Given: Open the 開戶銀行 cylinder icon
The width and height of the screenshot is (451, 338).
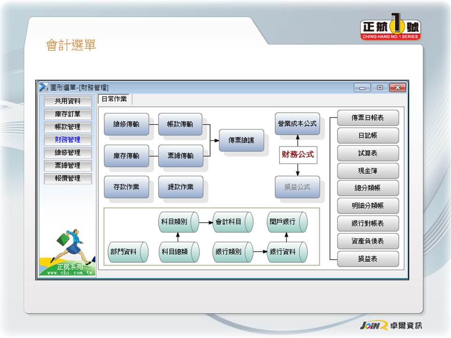Looking at the screenshot, I should (x=286, y=222).
